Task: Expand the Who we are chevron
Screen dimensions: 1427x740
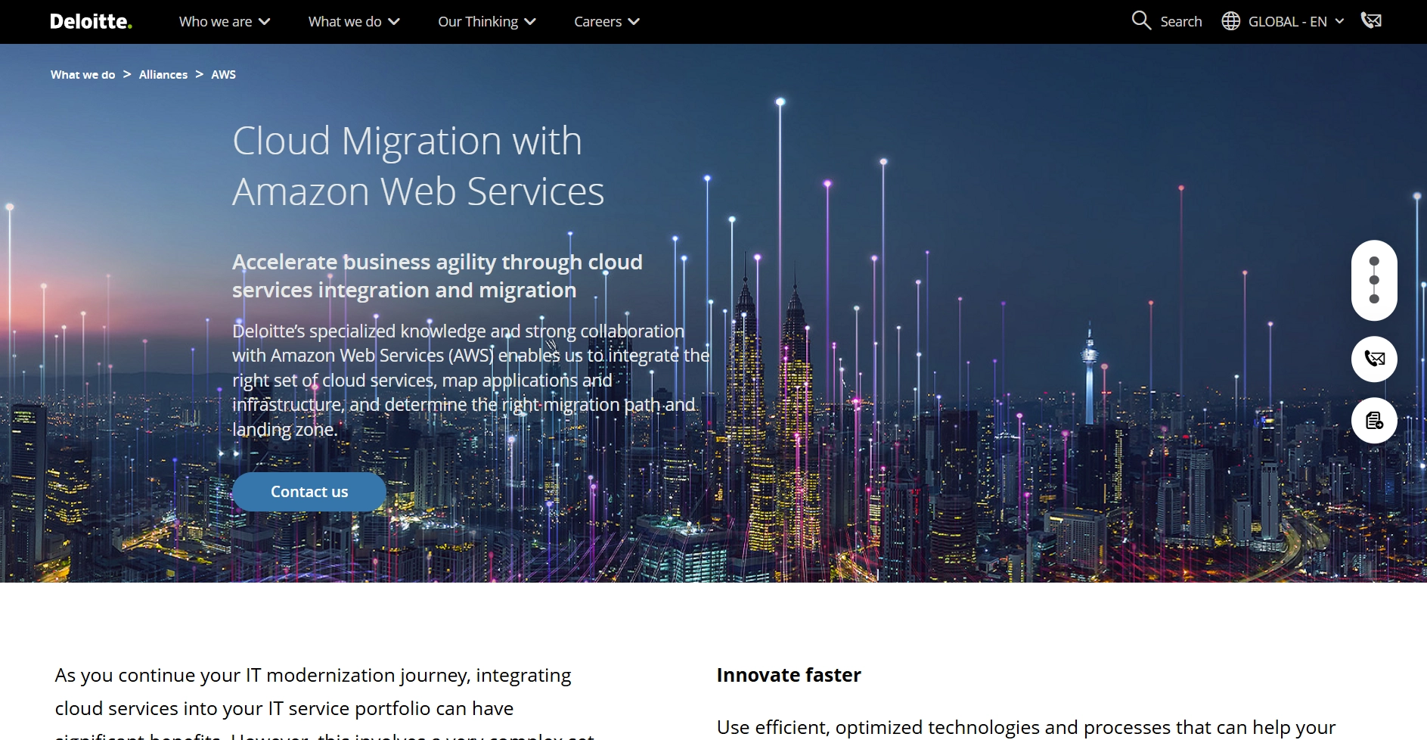Action: click(264, 22)
